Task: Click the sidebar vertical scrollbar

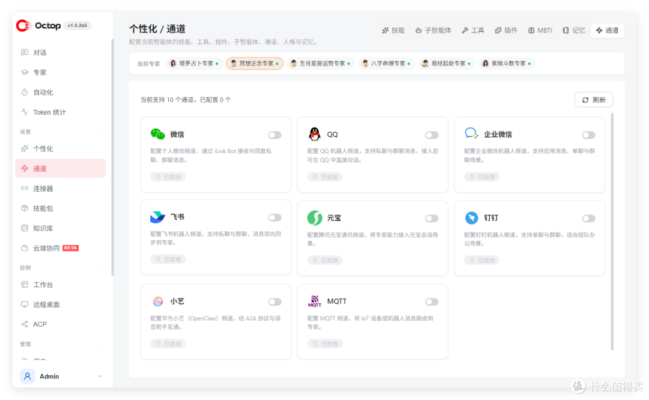Action: pyautogui.click(x=112, y=157)
